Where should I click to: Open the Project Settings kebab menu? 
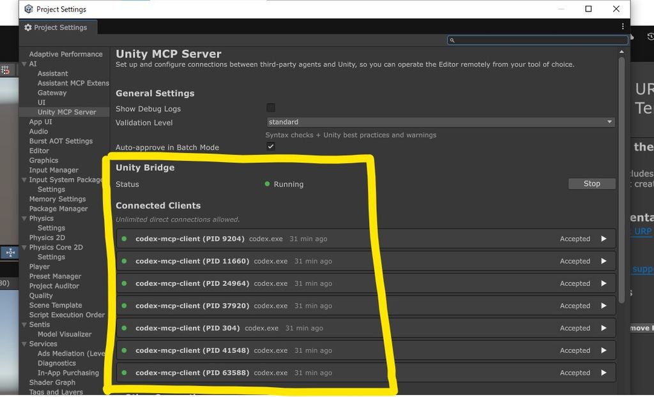tap(623, 26)
